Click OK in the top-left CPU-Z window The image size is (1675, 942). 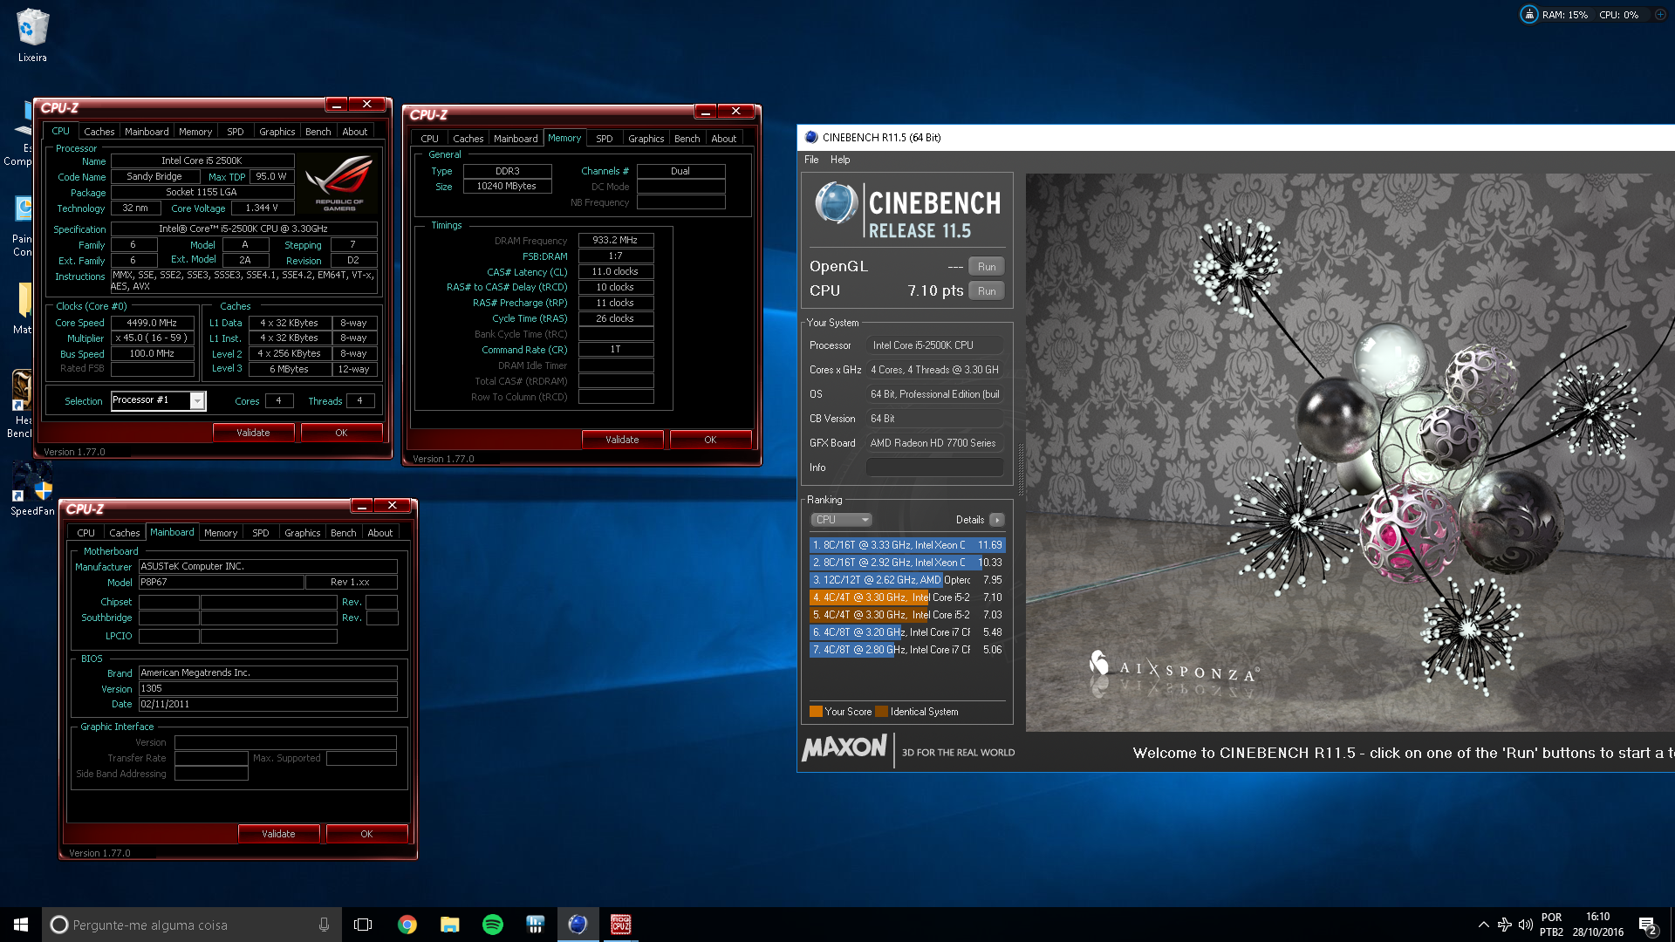click(341, 433)
